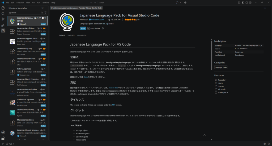272x146 pixels.
Task: Open the Terminal menu
Action: pyautogui.click(x=46, y=3)
